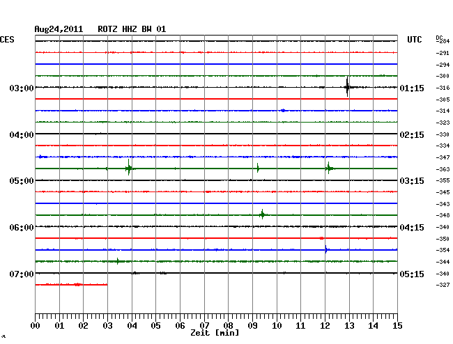Image resolution: width=453 pixels, height=344 pixels.
Task: Click the 01:15 UTC time label
Action: [x=412, y=88]
